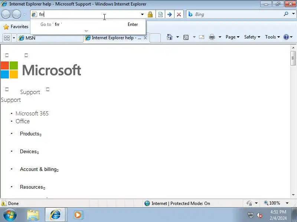This screenshot has width=297, height=222.
Task: Click the privacy/security status bar icon
Action: [249, 203]
